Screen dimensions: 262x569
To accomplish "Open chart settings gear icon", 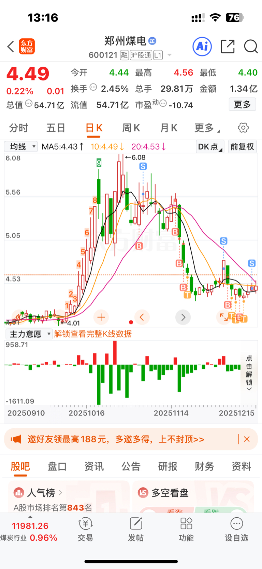I will tap(243, 128).
